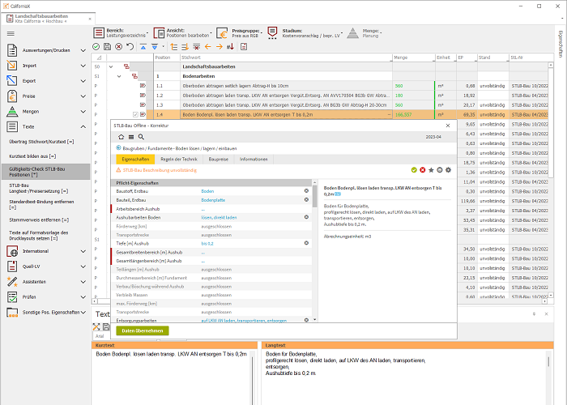The width and height of the screenshot is (567, 405).
Task: Click the insert row above icon
Action: coord(174,47)
